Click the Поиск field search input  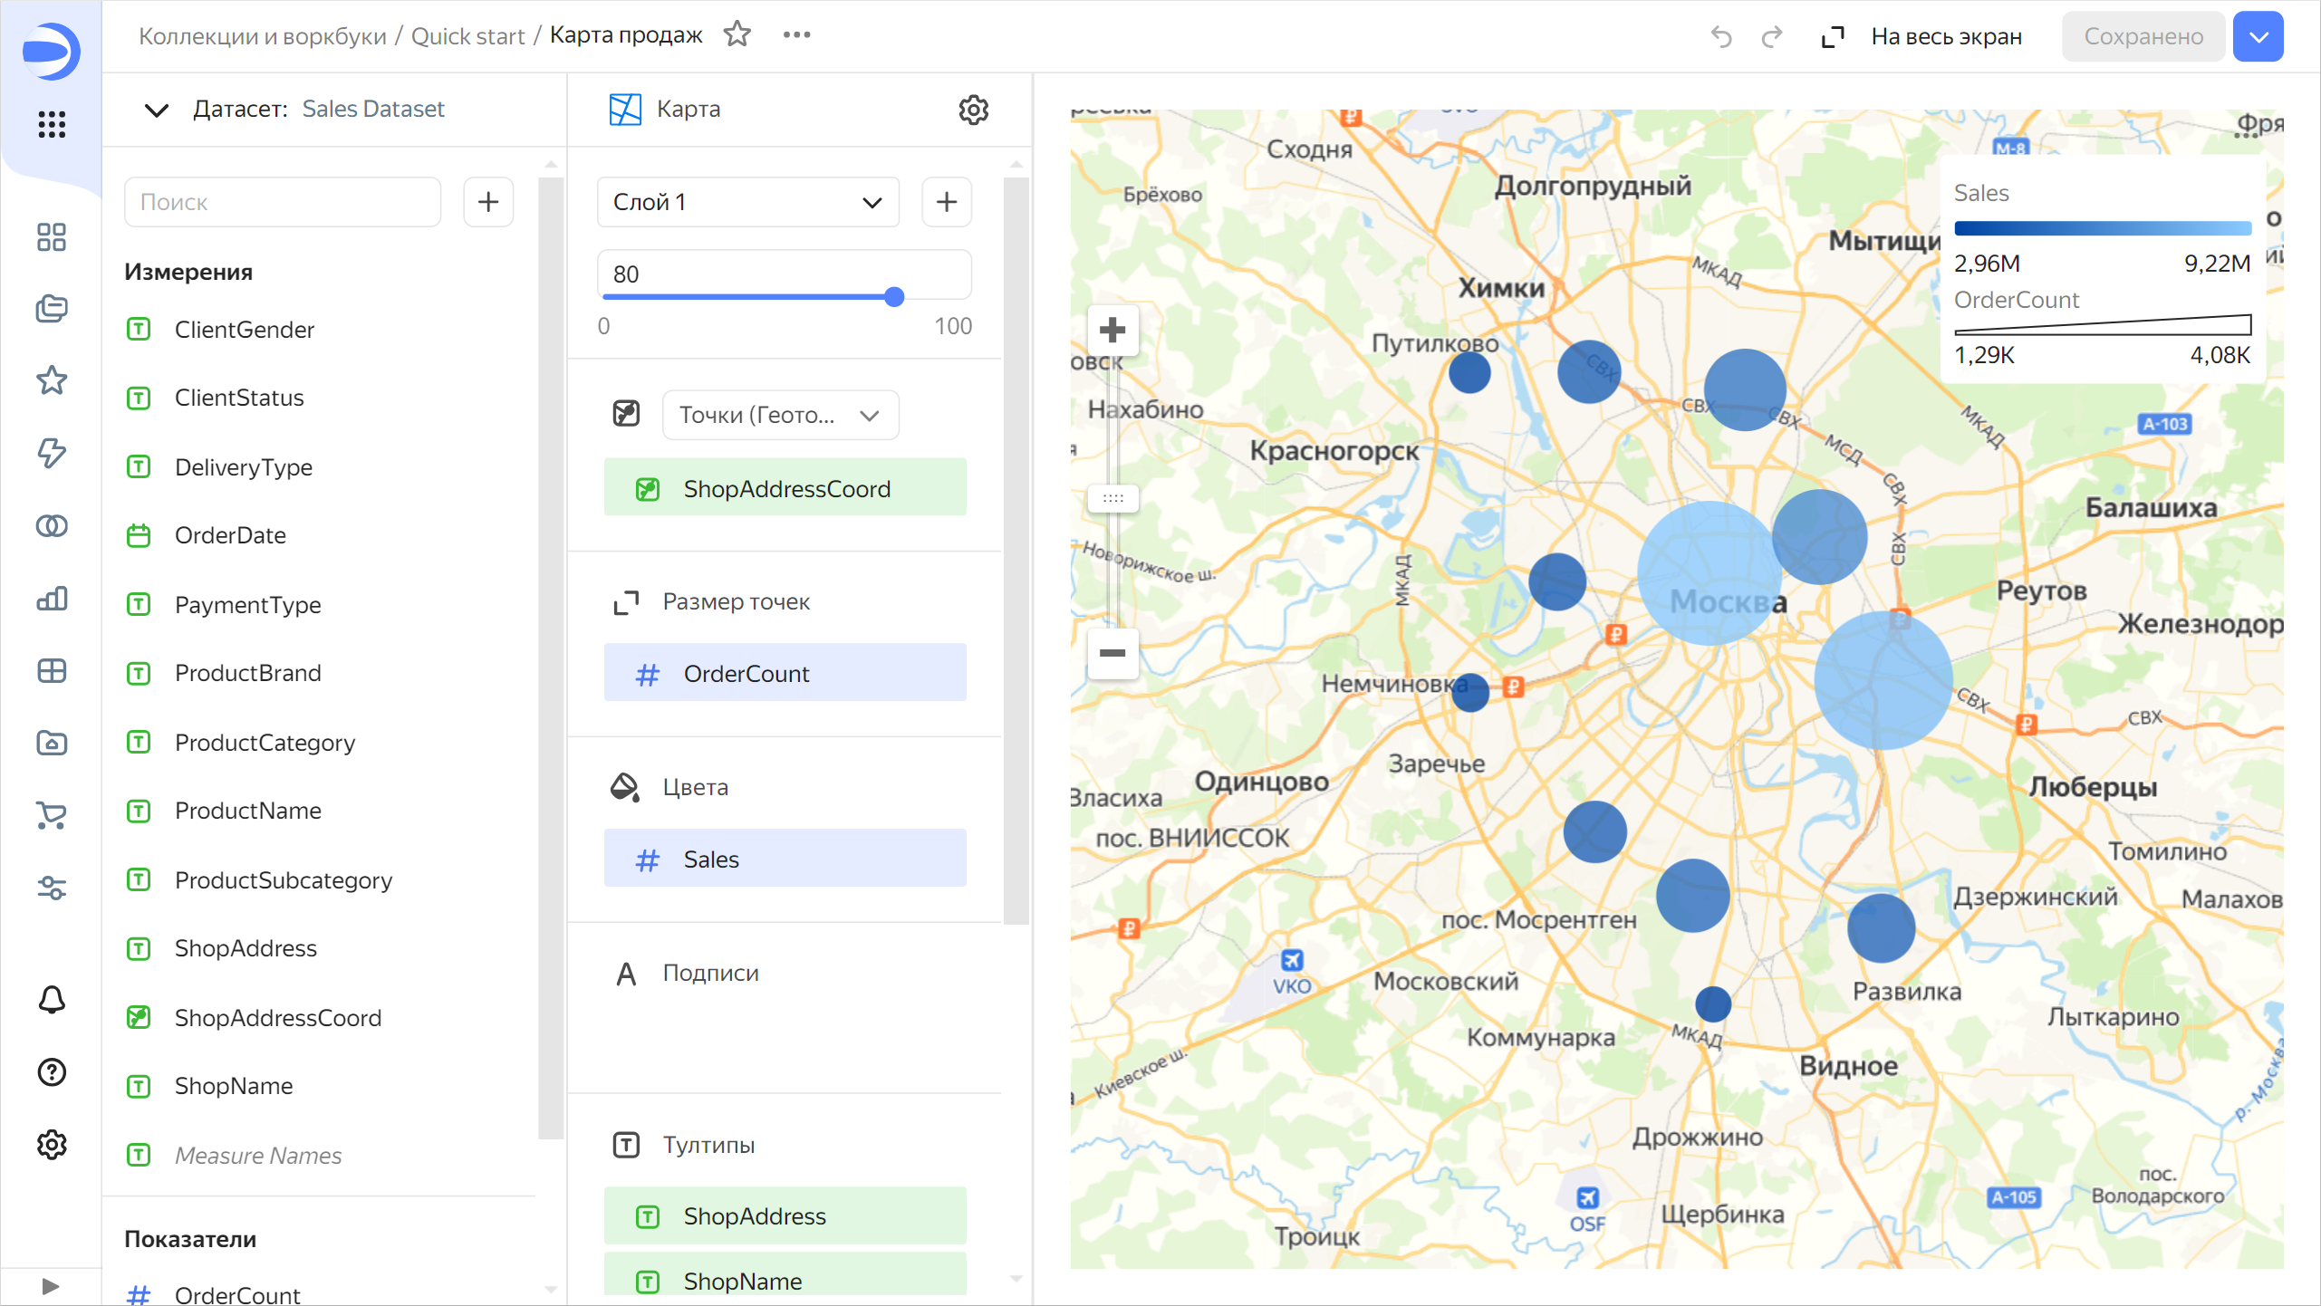(283, 202)
